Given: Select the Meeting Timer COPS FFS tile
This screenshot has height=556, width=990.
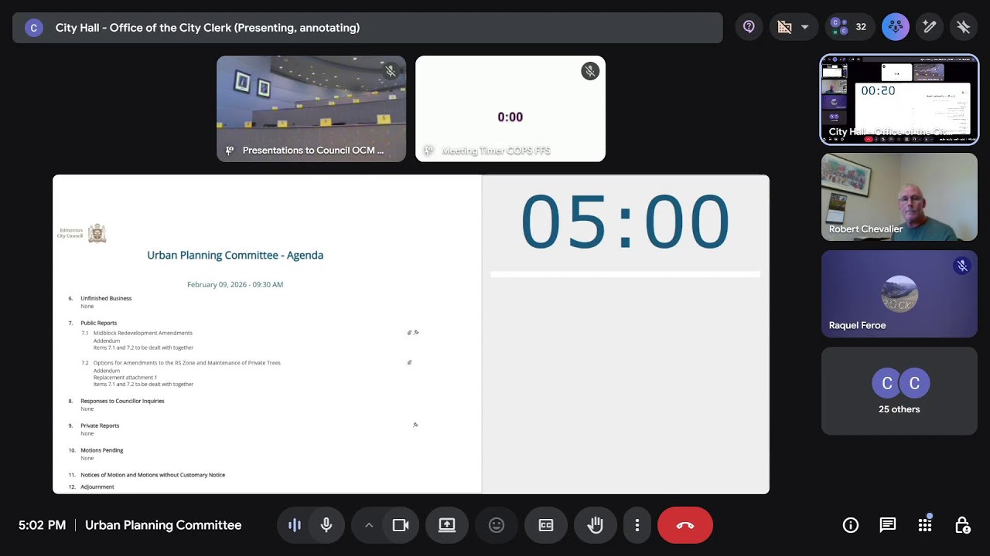Looking at the screenshot, I should click(510, 108).
